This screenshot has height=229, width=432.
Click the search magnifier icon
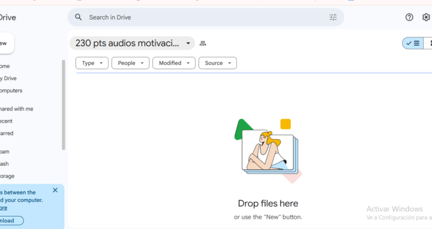(78, 17)
